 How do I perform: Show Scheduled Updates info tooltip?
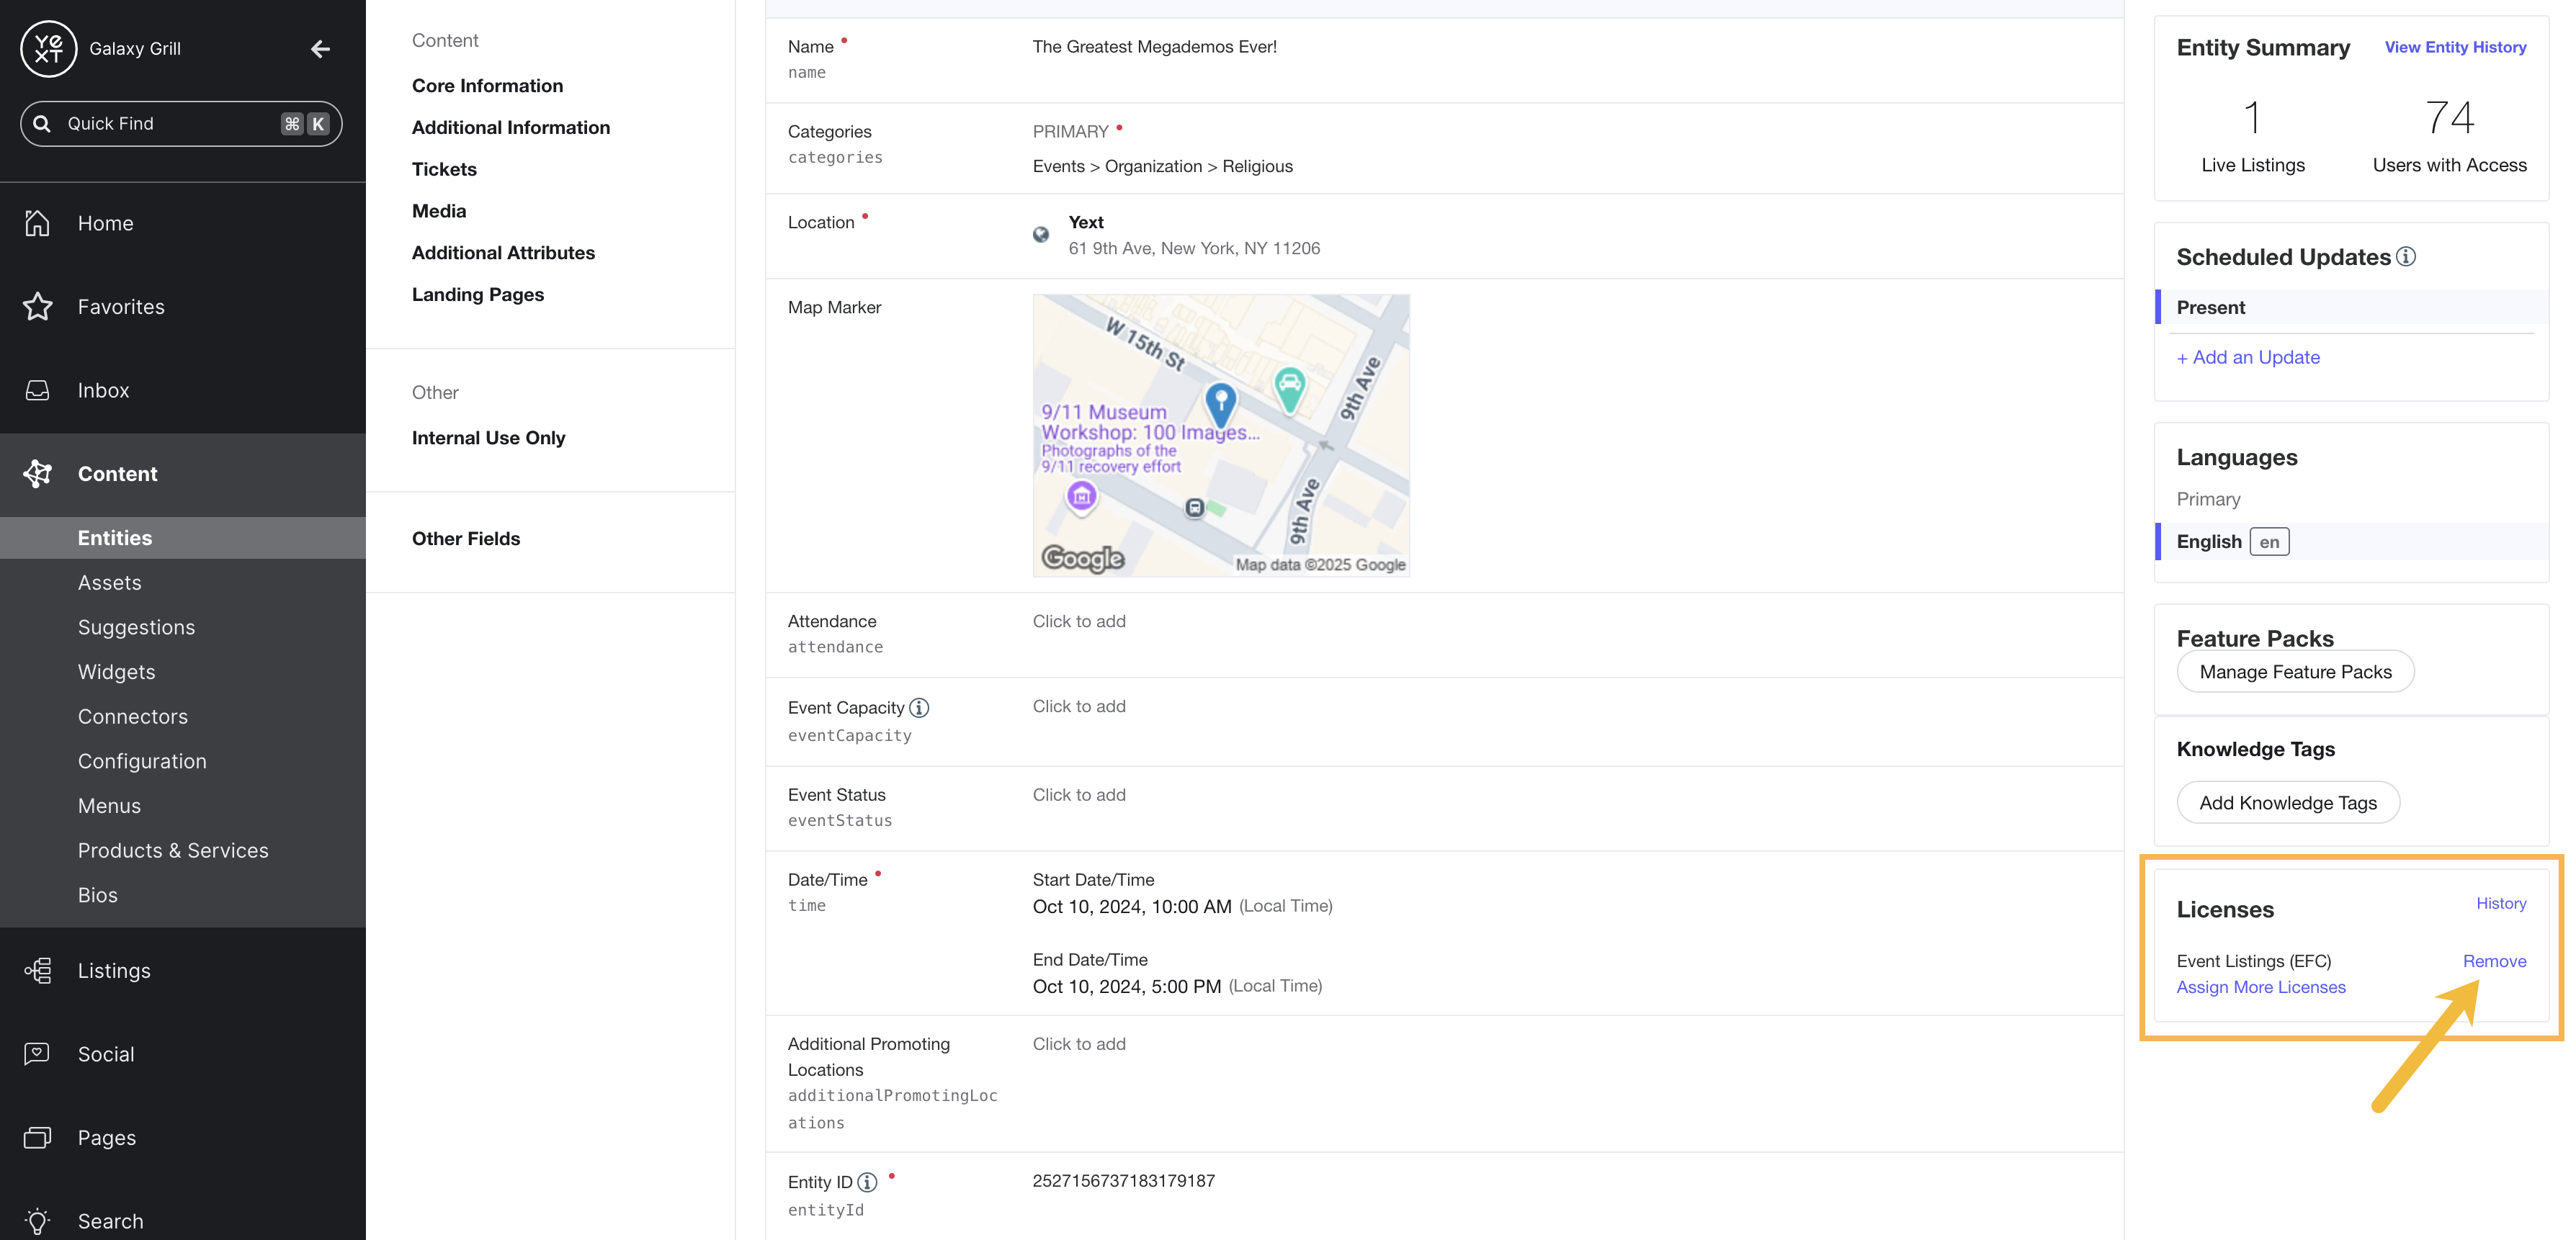2406,257
